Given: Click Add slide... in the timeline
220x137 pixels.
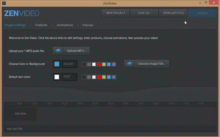Looking at the screenshot, I should [x=21, y=114].
